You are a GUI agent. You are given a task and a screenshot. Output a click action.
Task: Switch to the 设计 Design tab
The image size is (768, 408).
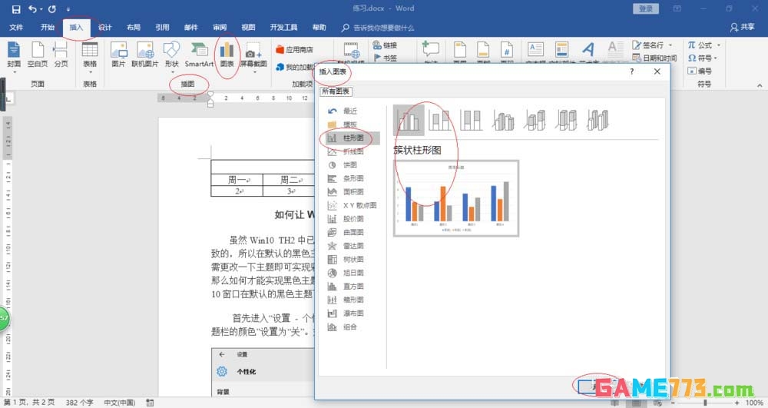tap(104, 28)
